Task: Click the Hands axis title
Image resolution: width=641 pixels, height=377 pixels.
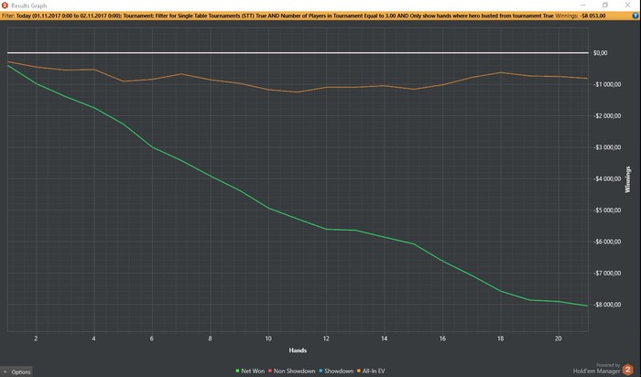Action: 298,350
